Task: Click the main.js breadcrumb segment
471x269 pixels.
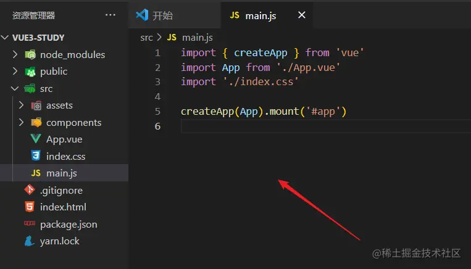Action: pyautogui.click(x=198, y=38)
